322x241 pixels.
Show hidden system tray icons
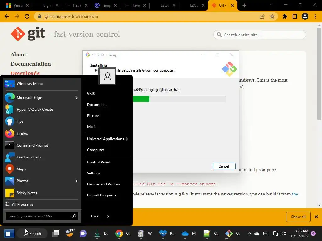click(249, 233)
